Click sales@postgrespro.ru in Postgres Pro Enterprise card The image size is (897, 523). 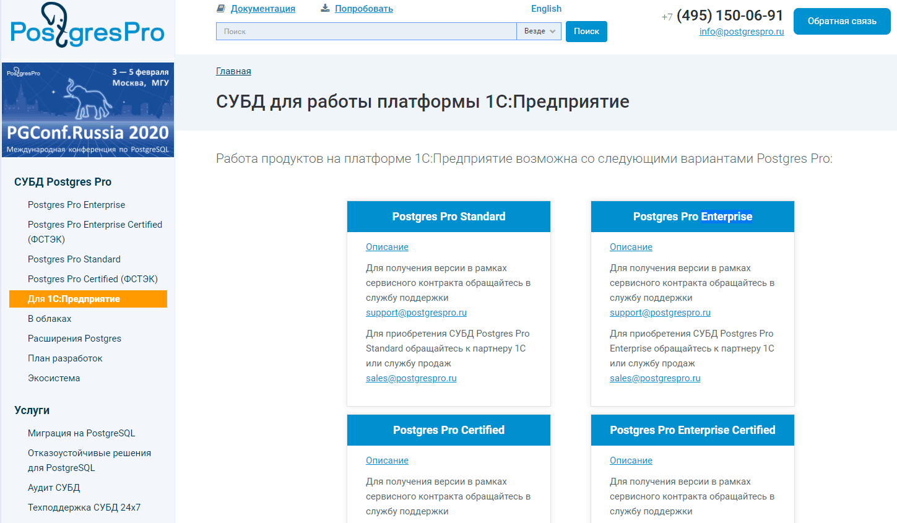pos(655,378)
